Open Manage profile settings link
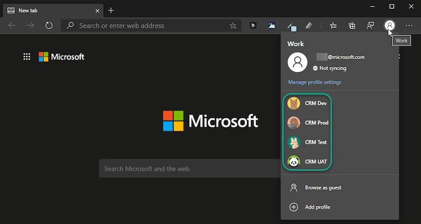 point(314,82)
